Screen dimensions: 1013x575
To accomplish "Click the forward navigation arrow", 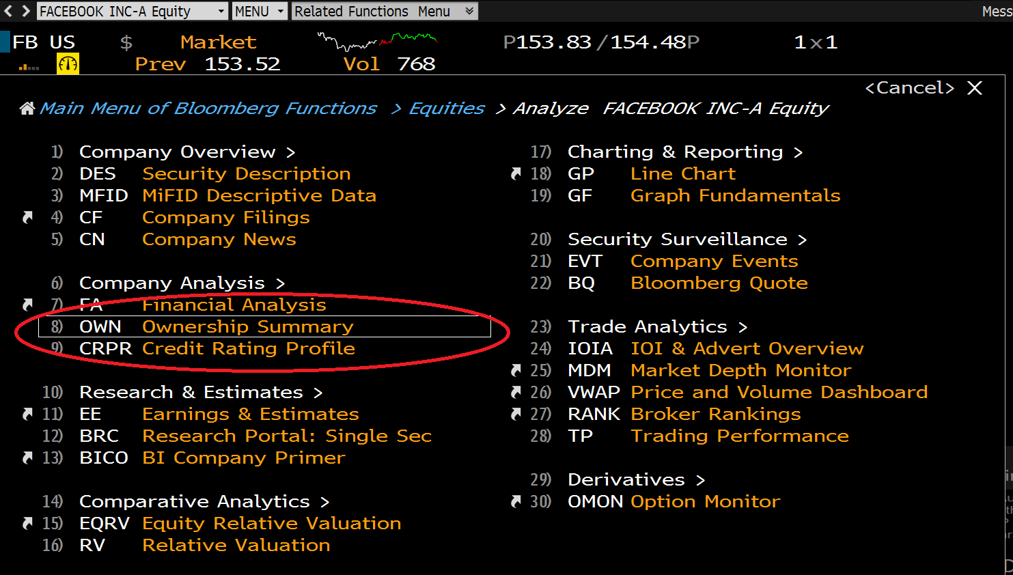I will tap(26, 11).
